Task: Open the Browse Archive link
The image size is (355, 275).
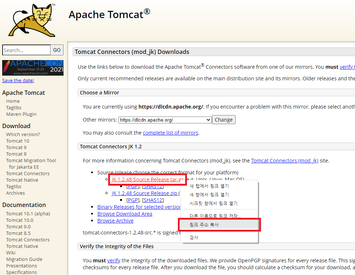Action: click(x=115, y=221)
